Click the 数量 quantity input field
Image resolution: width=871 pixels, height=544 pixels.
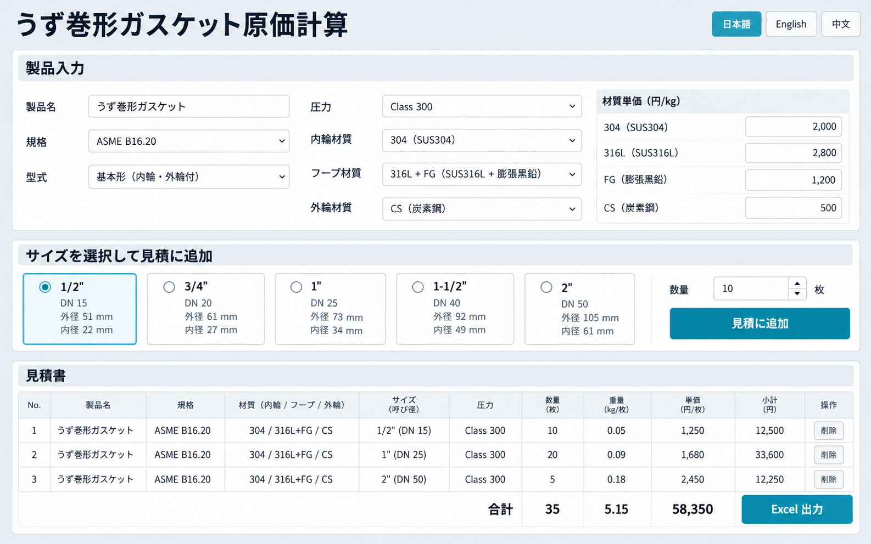[x=751, y=288]
